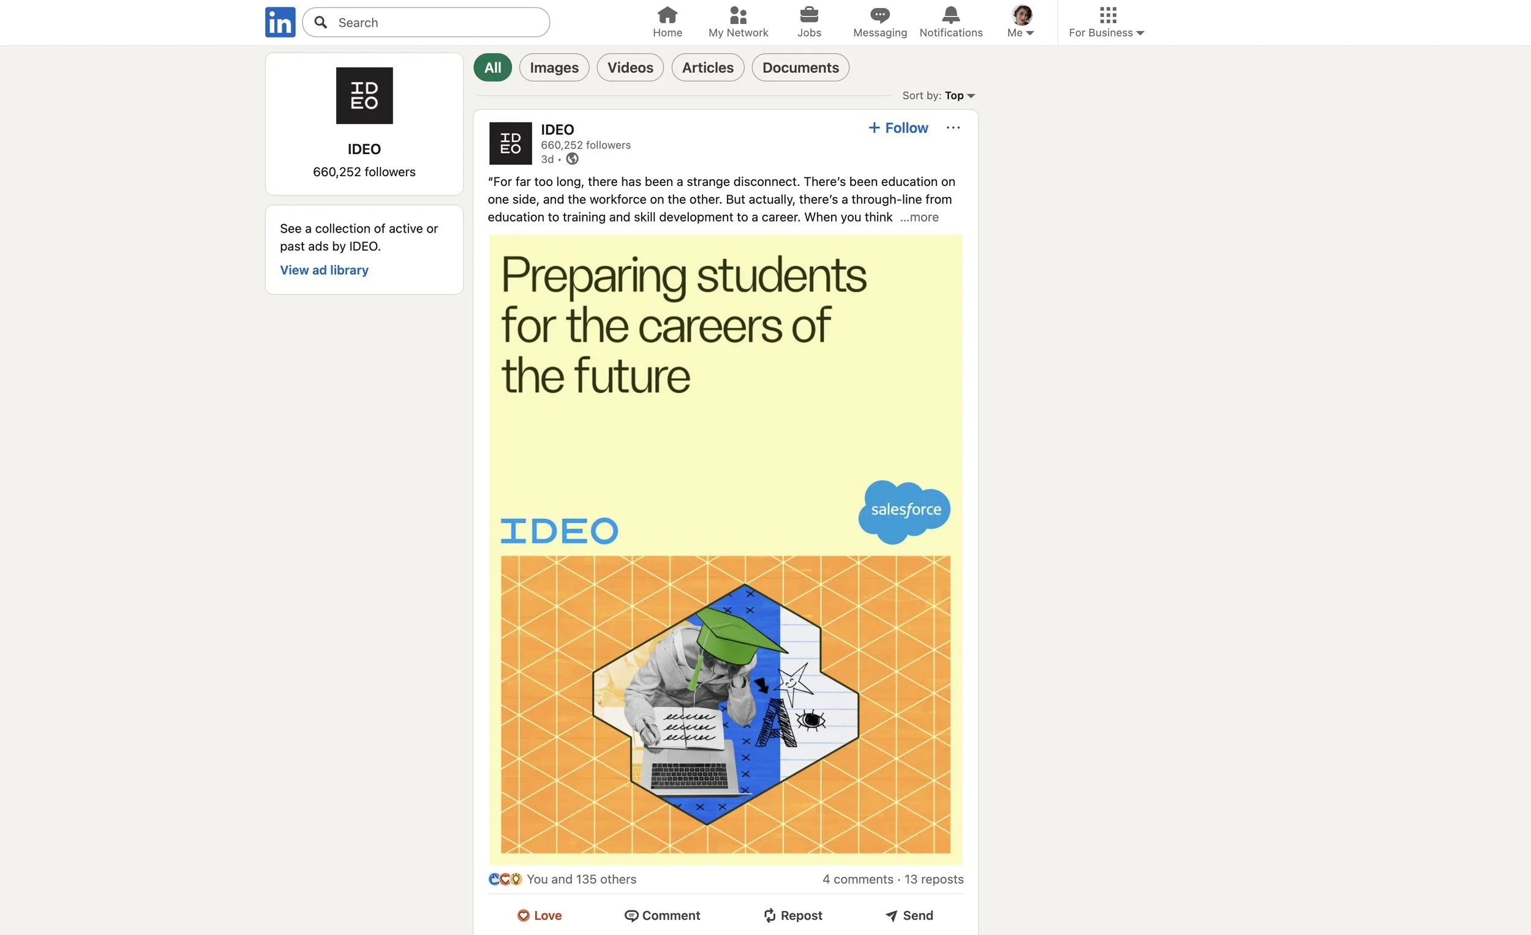Screen dimensions: 1531x935
Task: Toggle the Love reaction button
Action: point(540,915)
